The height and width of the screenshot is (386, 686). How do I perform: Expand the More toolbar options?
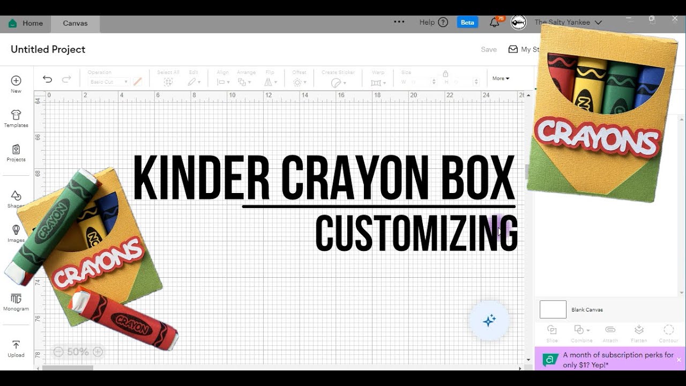[501, 78]
